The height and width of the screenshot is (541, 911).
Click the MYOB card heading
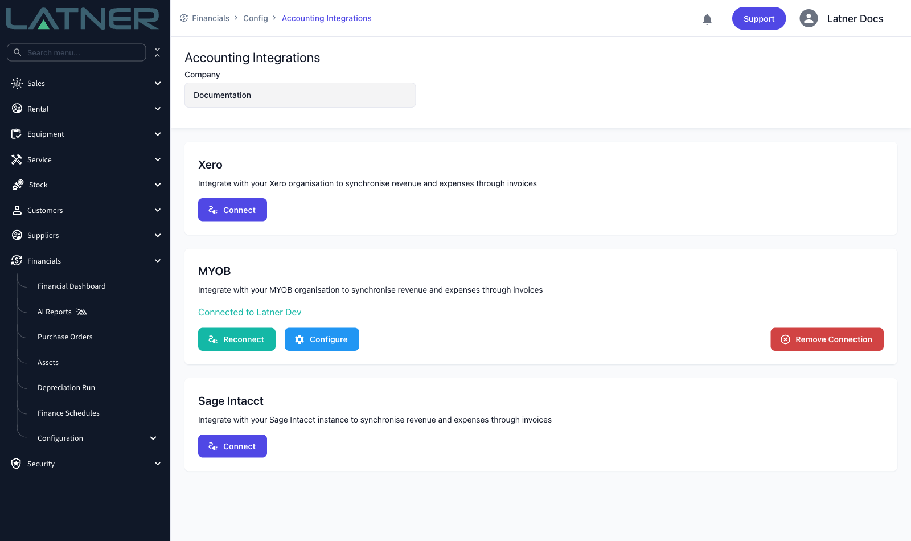pyautogui.click(x=214, y=271)
